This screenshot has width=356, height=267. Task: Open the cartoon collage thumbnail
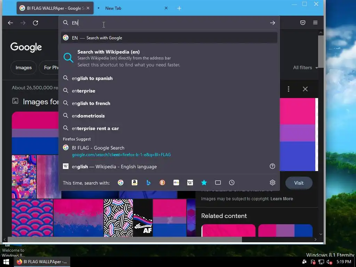(24, 177)
